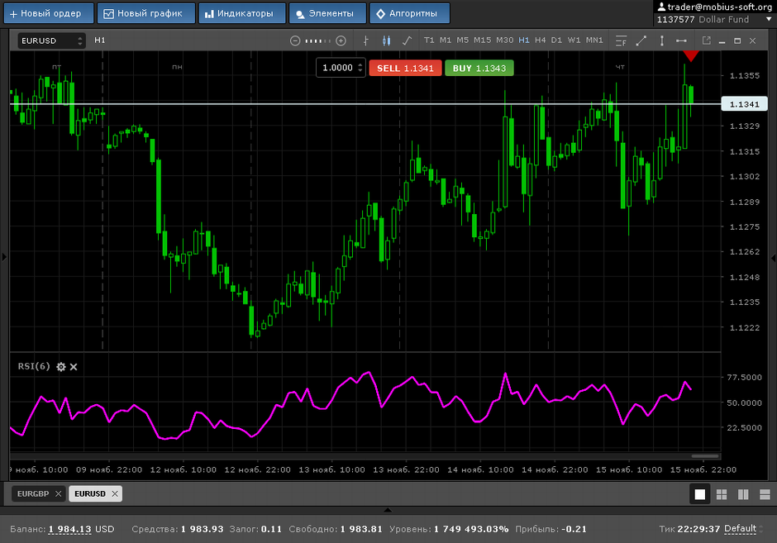This screenshot has width=777, height=543.
Task: Switch to side-by-side column layout
Action: [743, 494]
